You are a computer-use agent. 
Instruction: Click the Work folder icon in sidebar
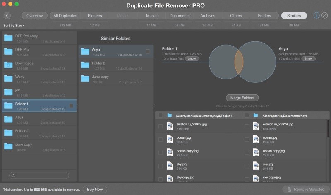pyautogui.click(x=8, y=79)
